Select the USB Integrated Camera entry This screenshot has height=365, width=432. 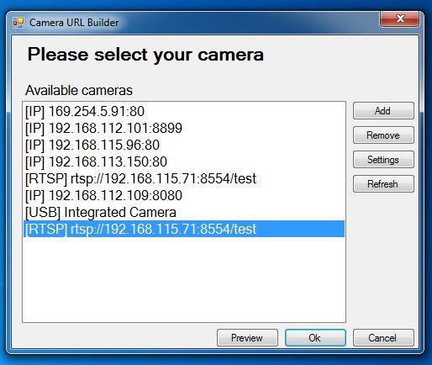point(184,212)
